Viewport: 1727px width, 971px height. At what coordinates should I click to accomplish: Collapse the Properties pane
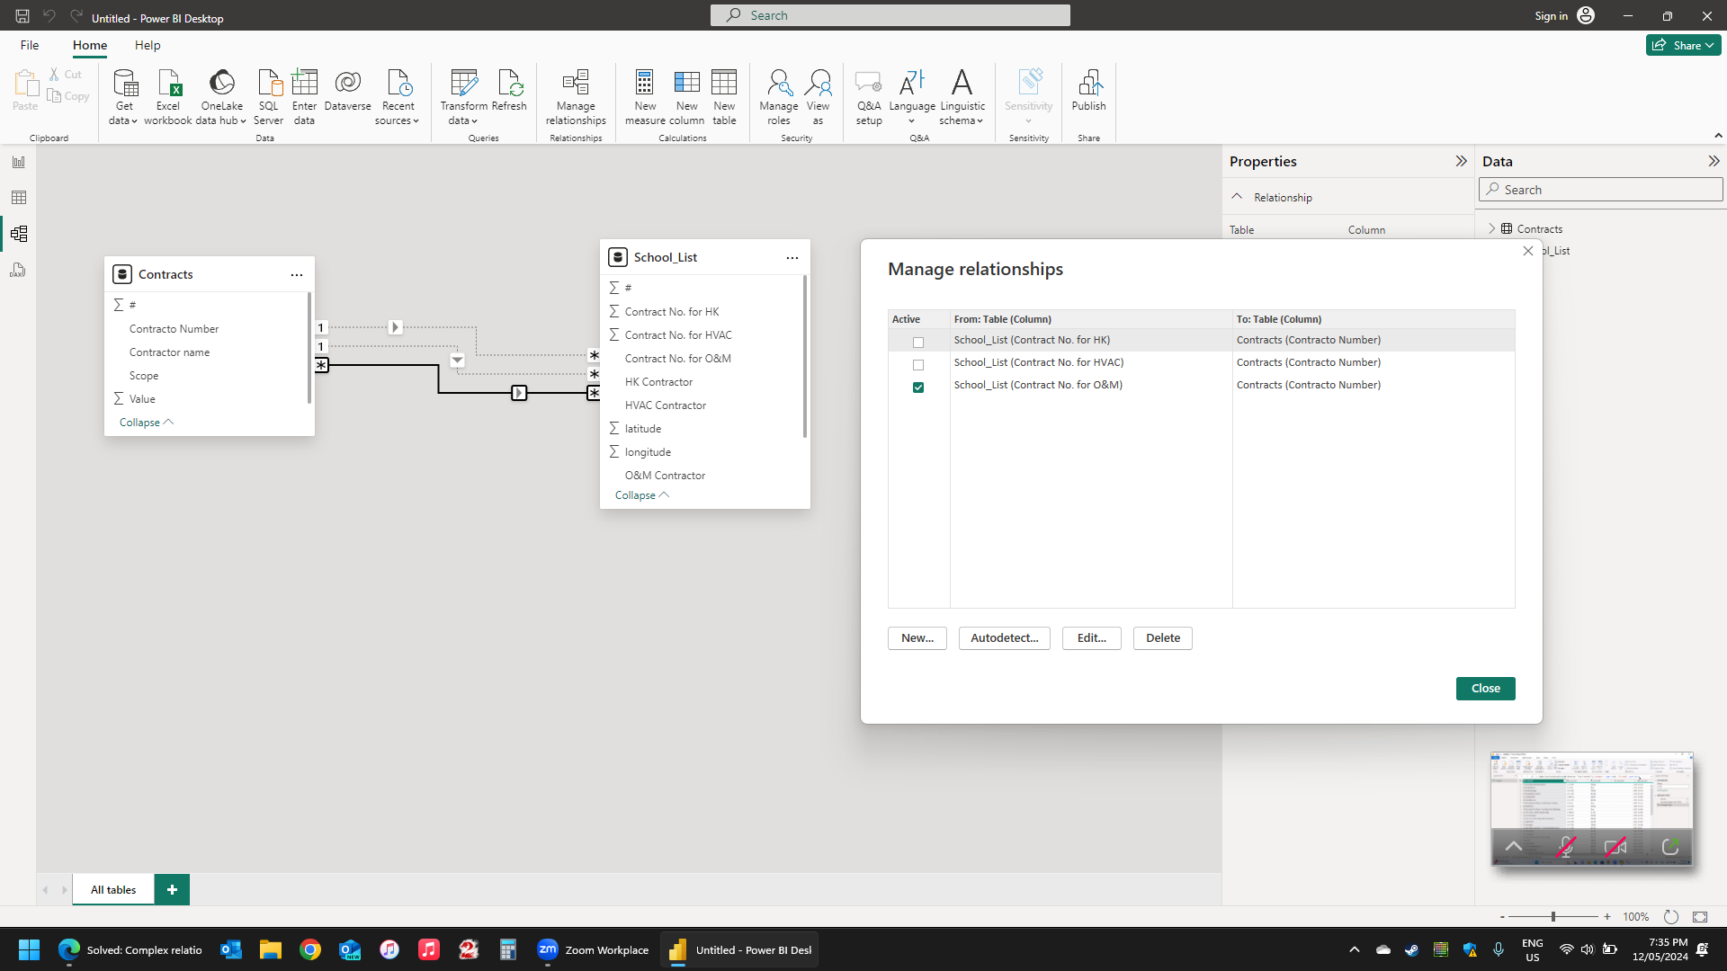coord(1461,161)
